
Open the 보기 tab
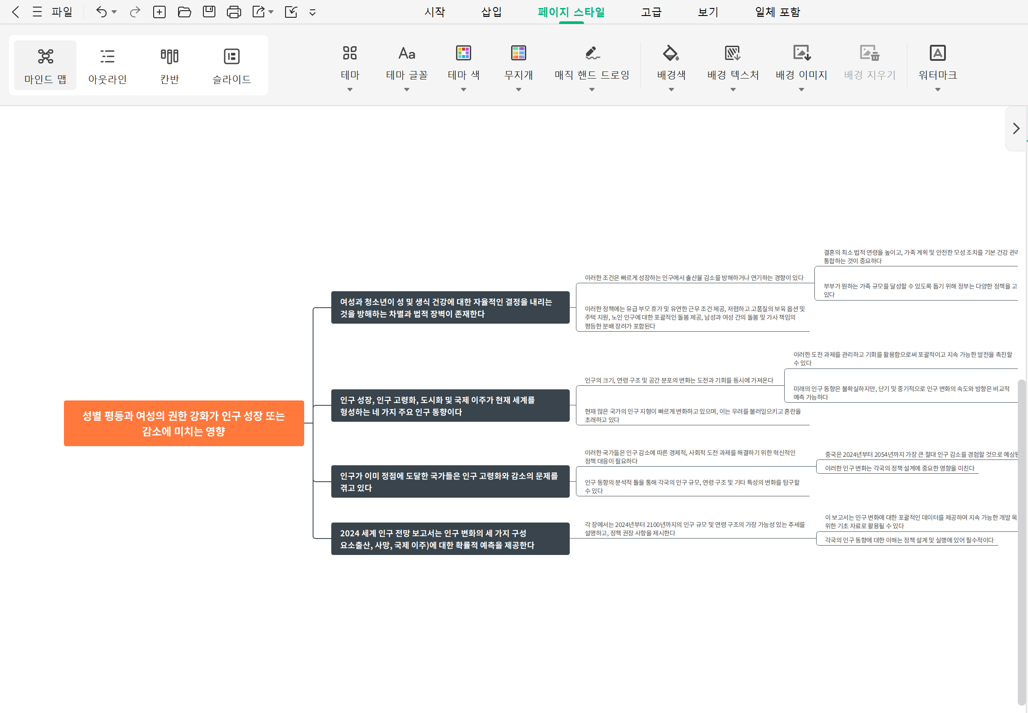point(708,12)
